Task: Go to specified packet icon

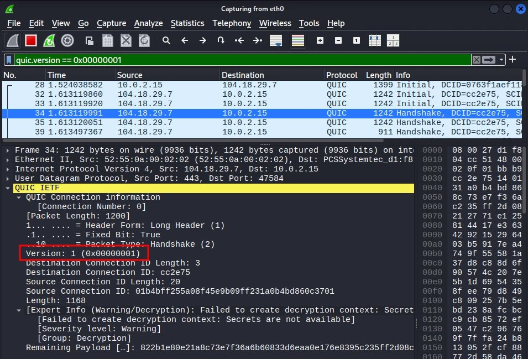Action: (x=221, y=41)
